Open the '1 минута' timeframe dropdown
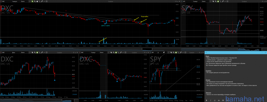267x102 pixels. click(x=16, y=1)
